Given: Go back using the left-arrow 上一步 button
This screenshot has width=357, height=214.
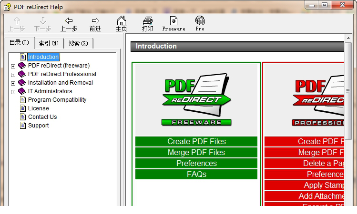Looking at the screenshot, I should 69,24.
